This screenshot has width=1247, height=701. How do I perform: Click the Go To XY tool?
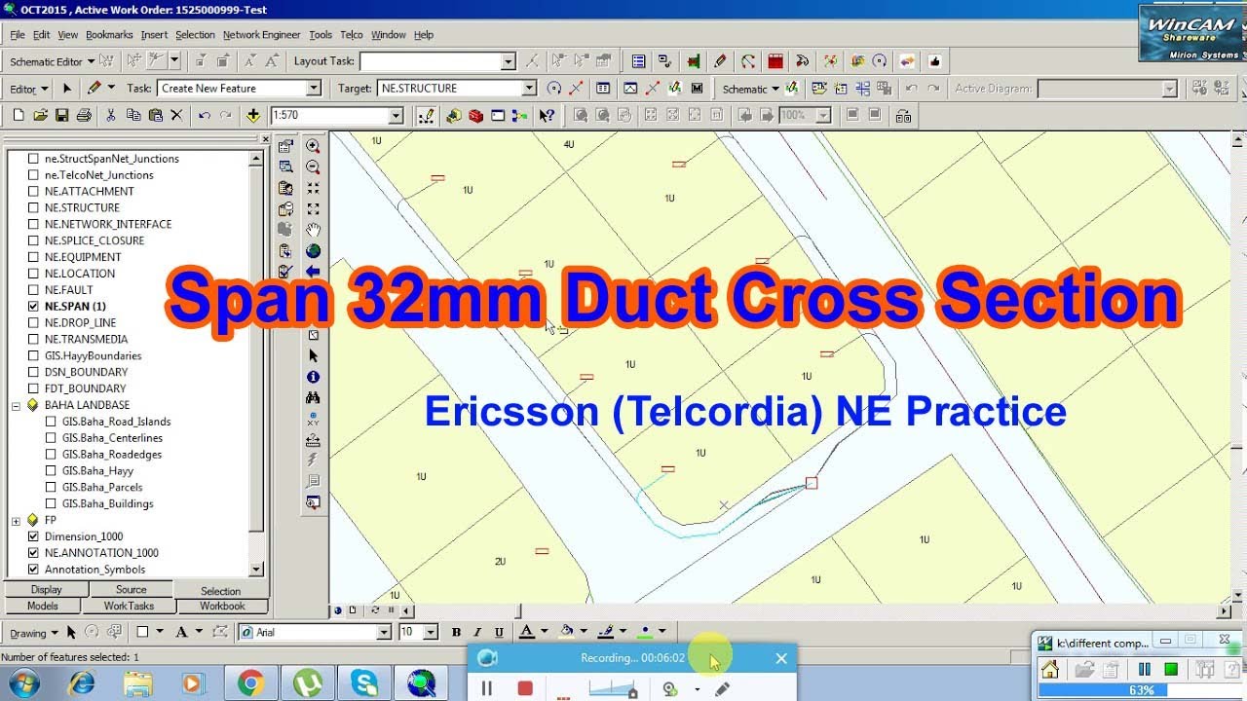coord(313,419)
